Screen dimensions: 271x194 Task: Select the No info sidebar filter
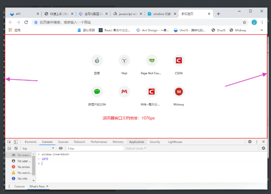[18, 179]
